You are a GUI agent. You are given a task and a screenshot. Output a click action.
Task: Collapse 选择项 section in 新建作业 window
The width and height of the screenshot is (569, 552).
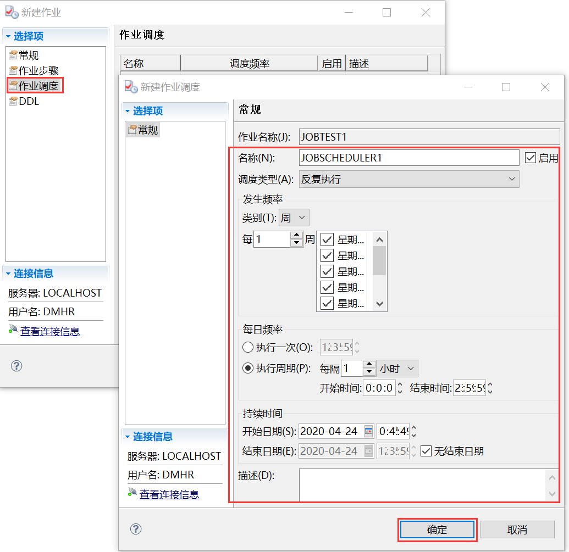click(x=8, y=36)
